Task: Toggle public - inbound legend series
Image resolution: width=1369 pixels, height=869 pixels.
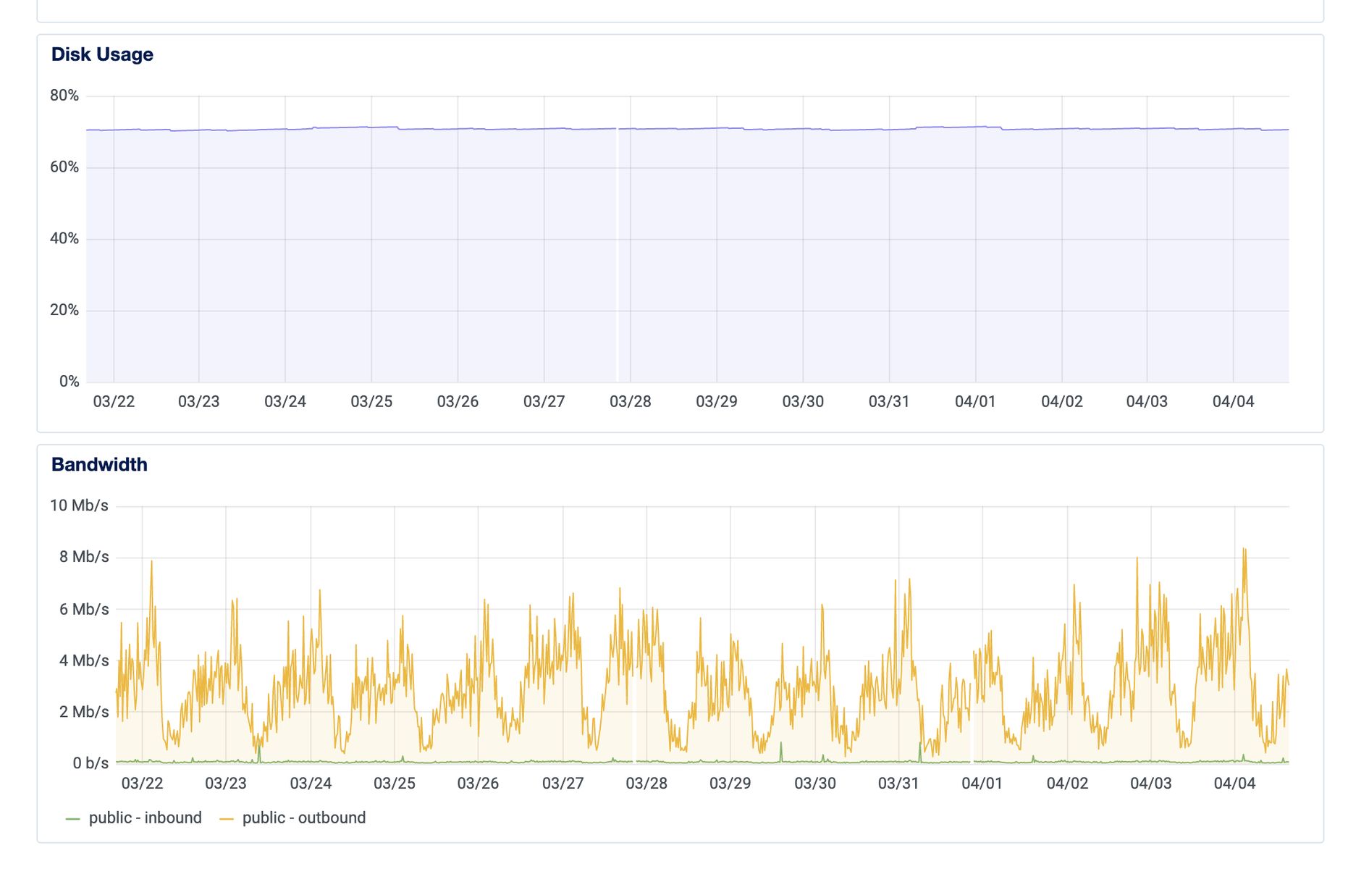Action: pos(134,818)
